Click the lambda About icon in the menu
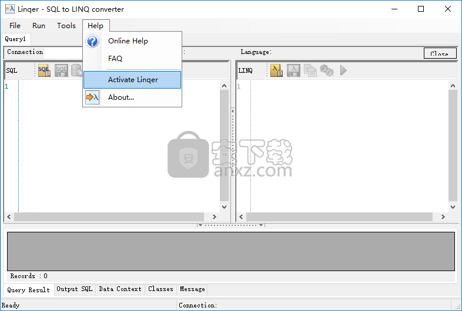 click(92, 97)
